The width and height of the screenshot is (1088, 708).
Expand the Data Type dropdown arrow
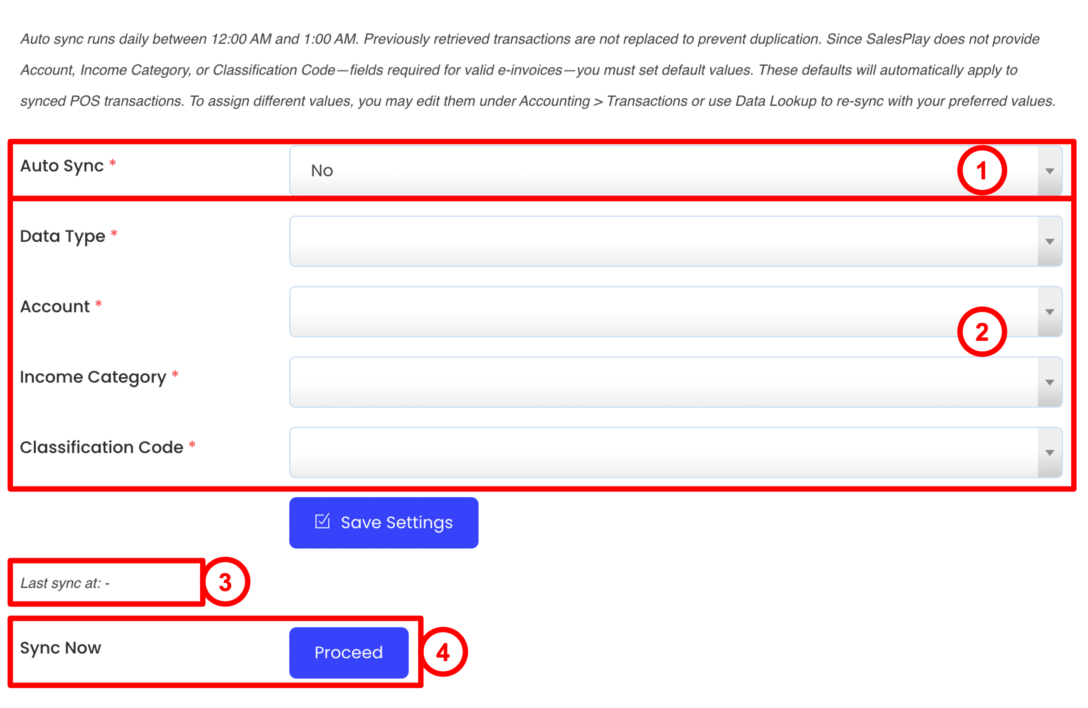click(x=1050, y=241)
